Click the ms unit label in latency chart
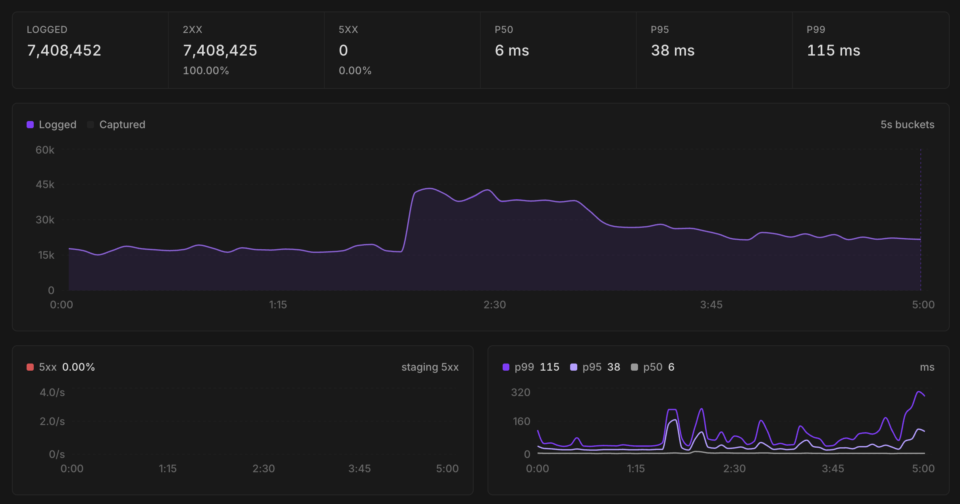This screenshot has height=504, width=960. (x=927, y=367)
